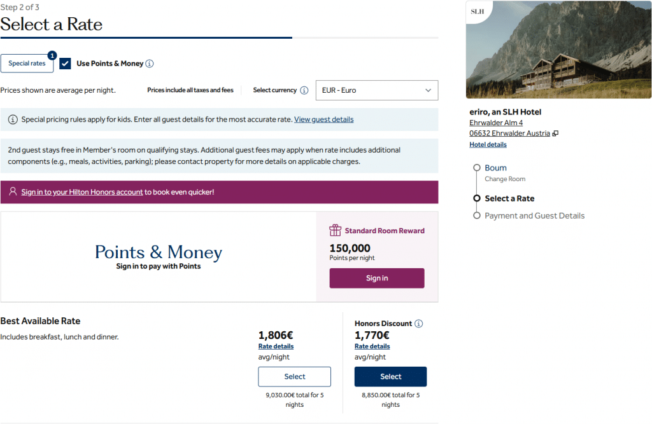Click the gift icon for Standard Room Reward
Image resolution: width=652 pixels, height=424 pixels.
[x=336, y=230]
